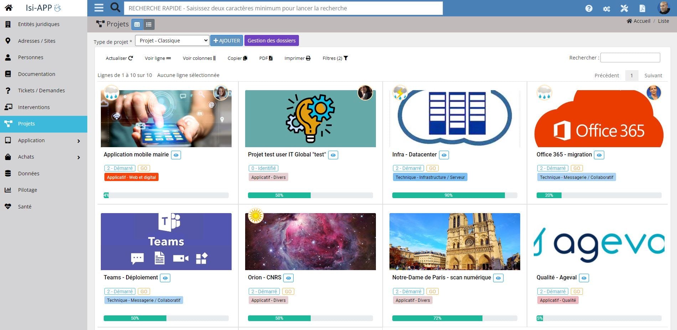Toggle the card grid view

pyautogui.click(x=137, y=24)
